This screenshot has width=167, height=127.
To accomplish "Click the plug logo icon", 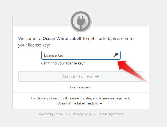I will tap(81, 21).
